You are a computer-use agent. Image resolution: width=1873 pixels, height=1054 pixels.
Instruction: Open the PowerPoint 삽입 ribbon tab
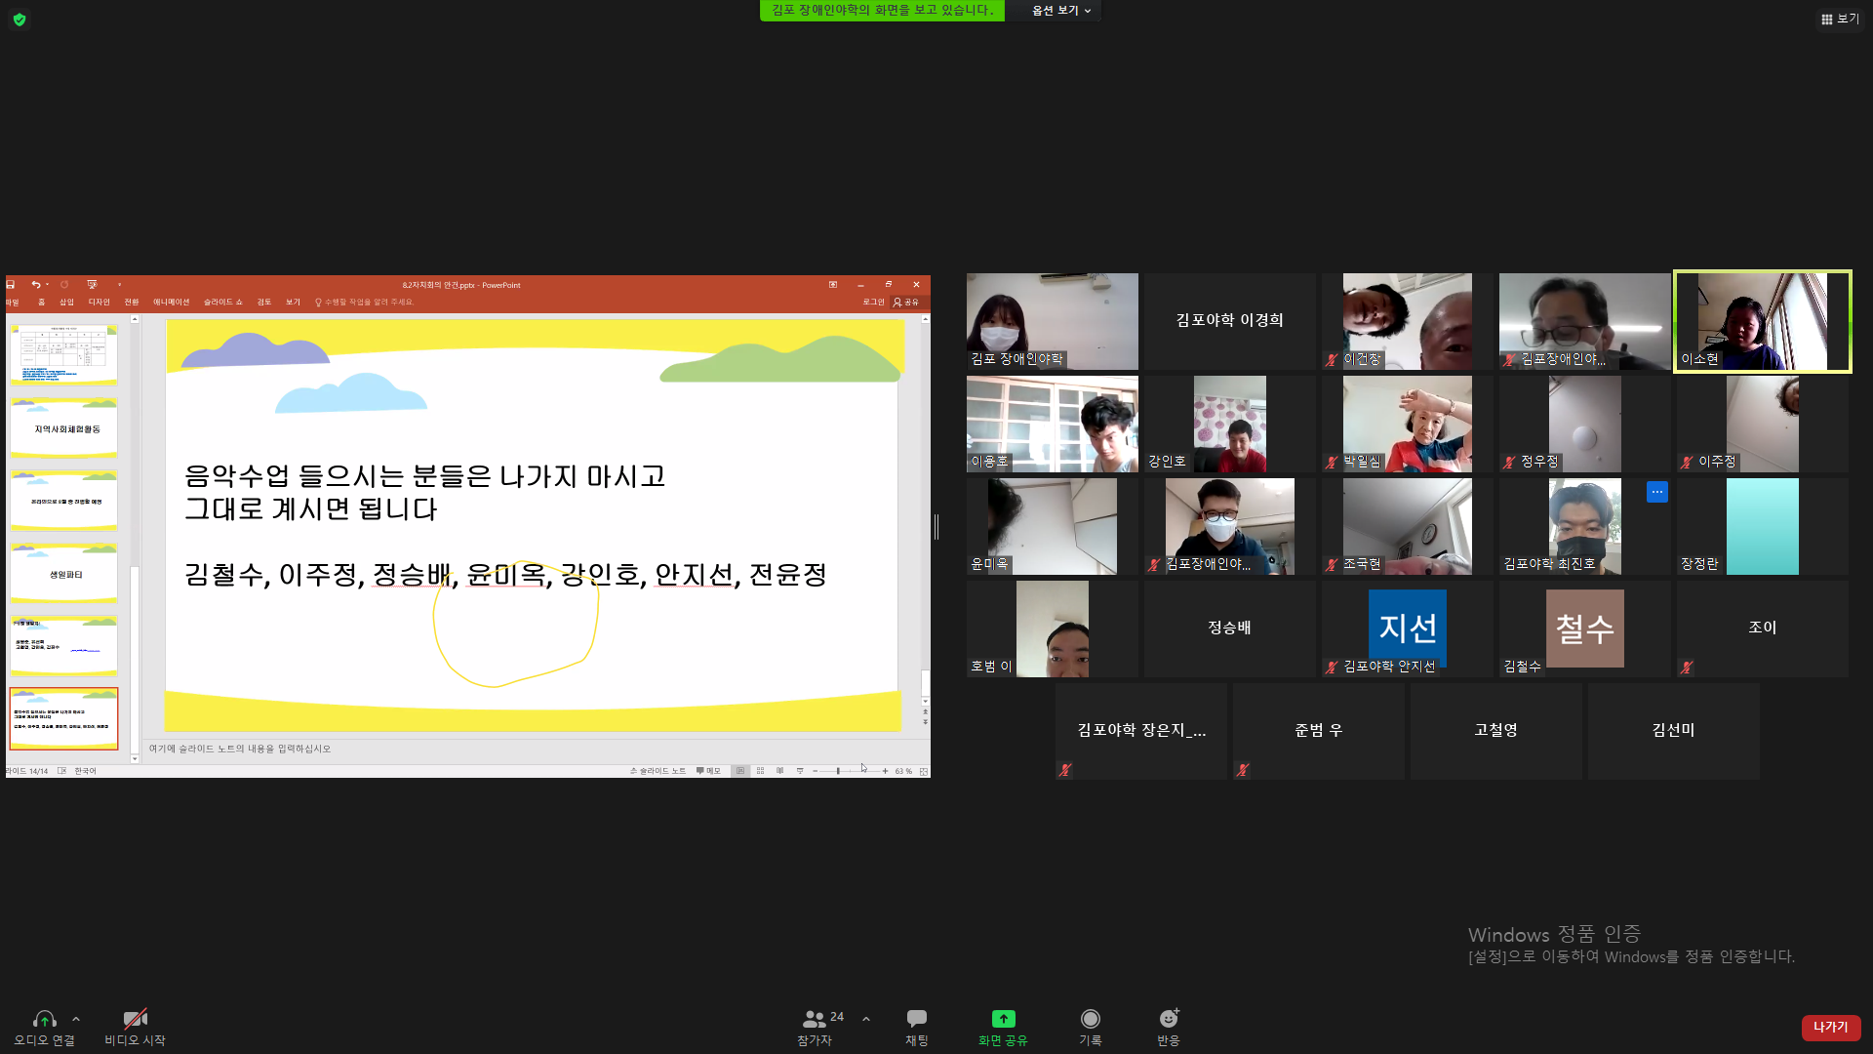[x=66, y=303]
